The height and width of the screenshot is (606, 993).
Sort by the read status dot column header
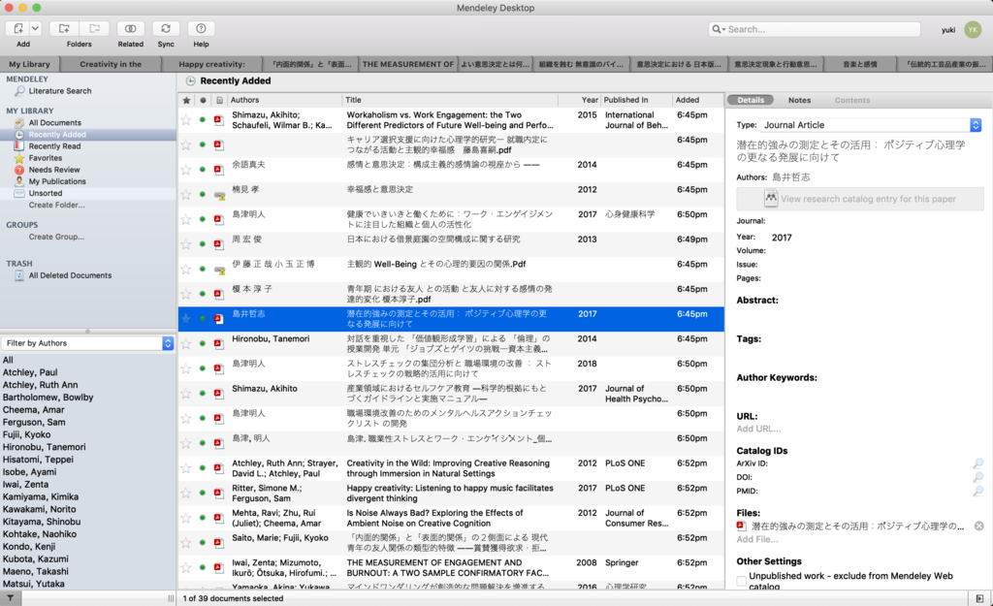pos(203,100)
